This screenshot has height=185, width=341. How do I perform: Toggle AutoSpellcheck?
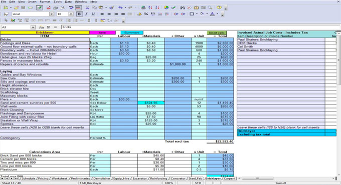(x=78, y=7)
